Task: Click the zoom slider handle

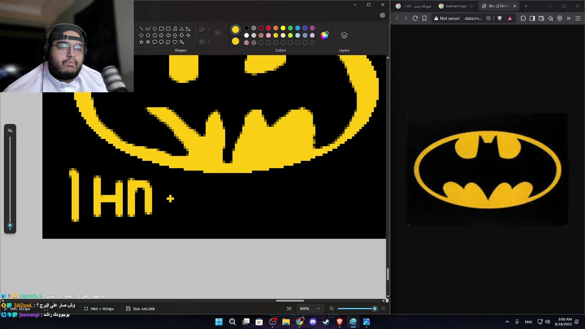Action: (375, 309)
